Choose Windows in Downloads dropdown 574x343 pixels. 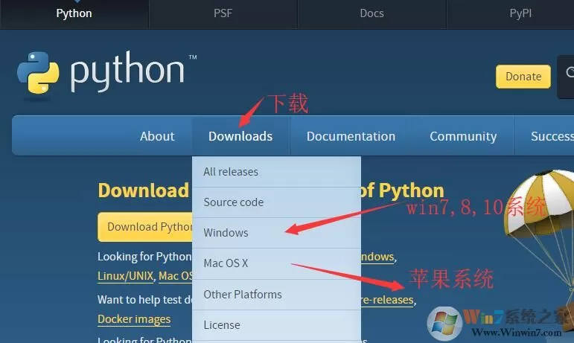(x=276, y=233)
